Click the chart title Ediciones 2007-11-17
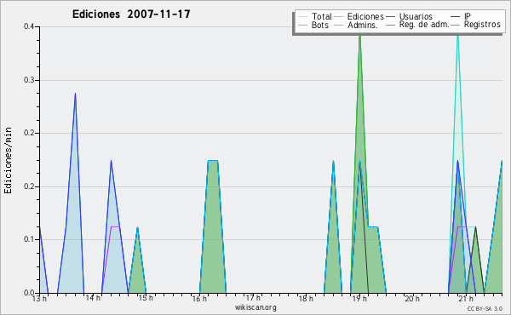The image size is (511, 315). coord(131,14)
